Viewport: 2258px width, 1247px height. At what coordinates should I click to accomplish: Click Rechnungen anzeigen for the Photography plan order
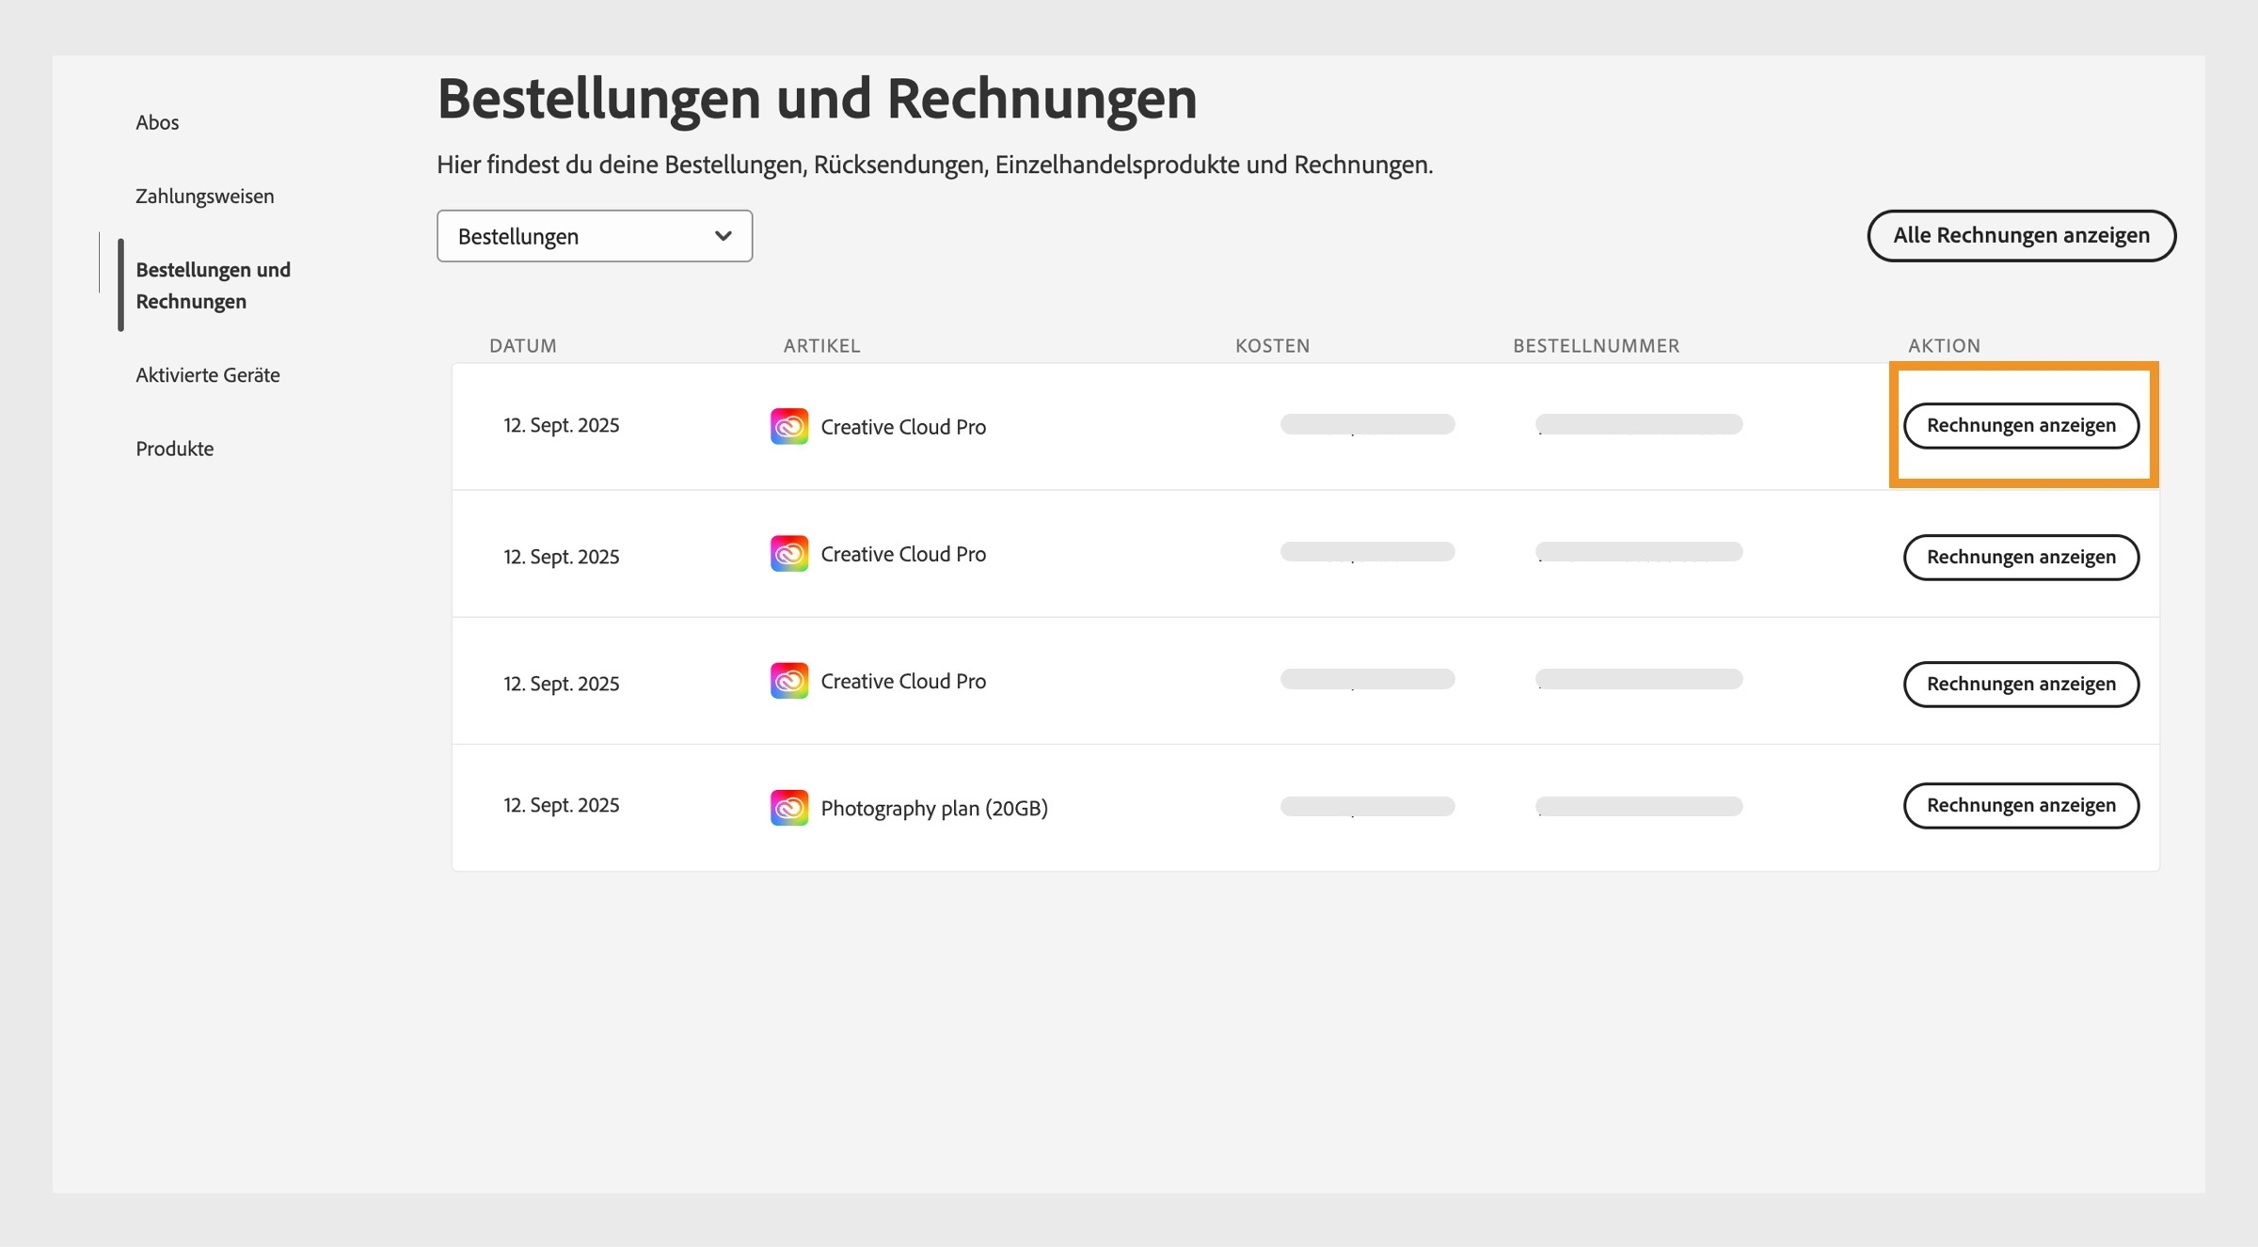click(x=2021, y=805)
